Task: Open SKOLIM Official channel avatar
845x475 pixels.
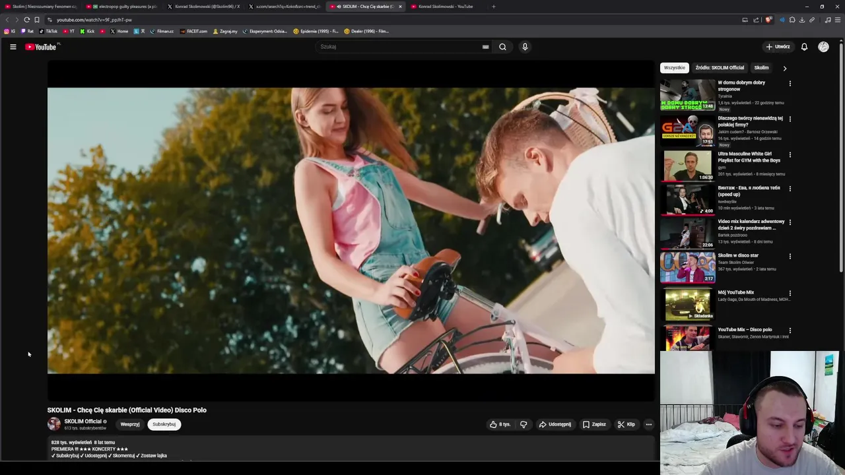Action: click(54, 424)
